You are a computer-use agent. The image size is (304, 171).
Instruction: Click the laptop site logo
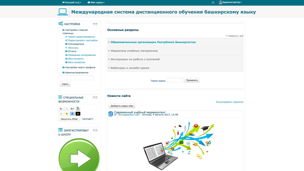pyautogui.click(x=63, y=12)
